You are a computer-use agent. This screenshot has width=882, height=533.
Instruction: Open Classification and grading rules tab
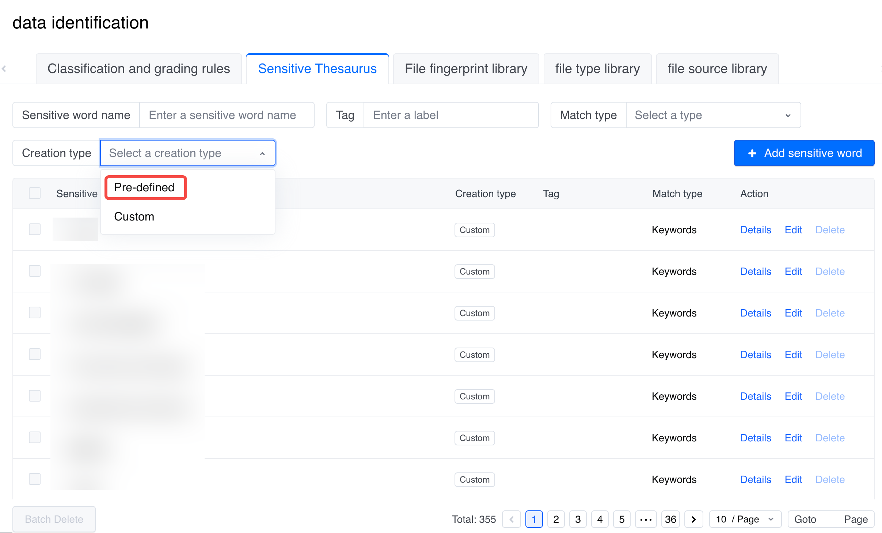point(139,69)
